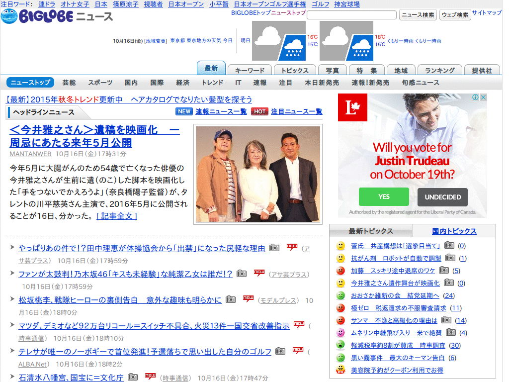Viewport: 509px width, 382px height.
Task: Click arrow bullet before 松坂桃李 headline
Action: point(12,299)
